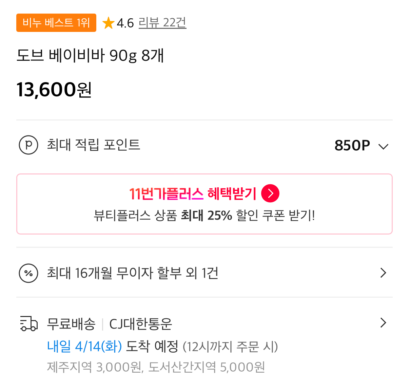Tap the 뷰티플러스 25% coupon text
This screenshot has height=391, width=409.
click(x=205, y=215)
